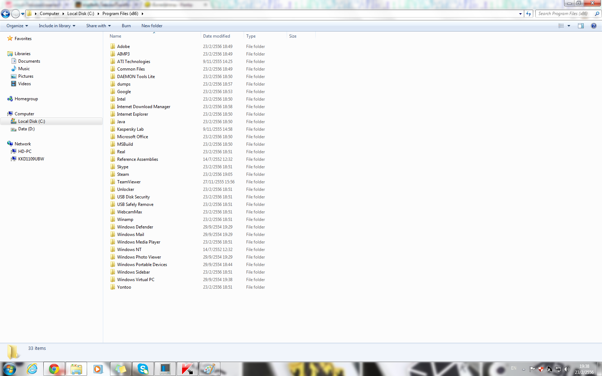Open view options dropdown arrow

[569, 26]
